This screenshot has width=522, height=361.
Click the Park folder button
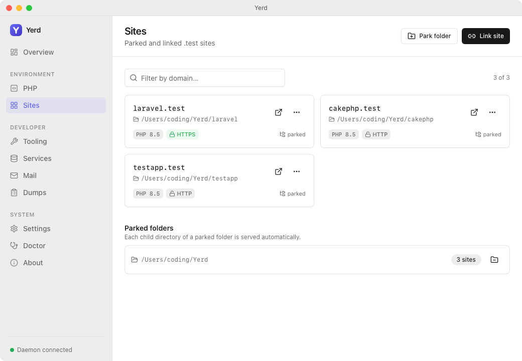click(x=429, y=36)
